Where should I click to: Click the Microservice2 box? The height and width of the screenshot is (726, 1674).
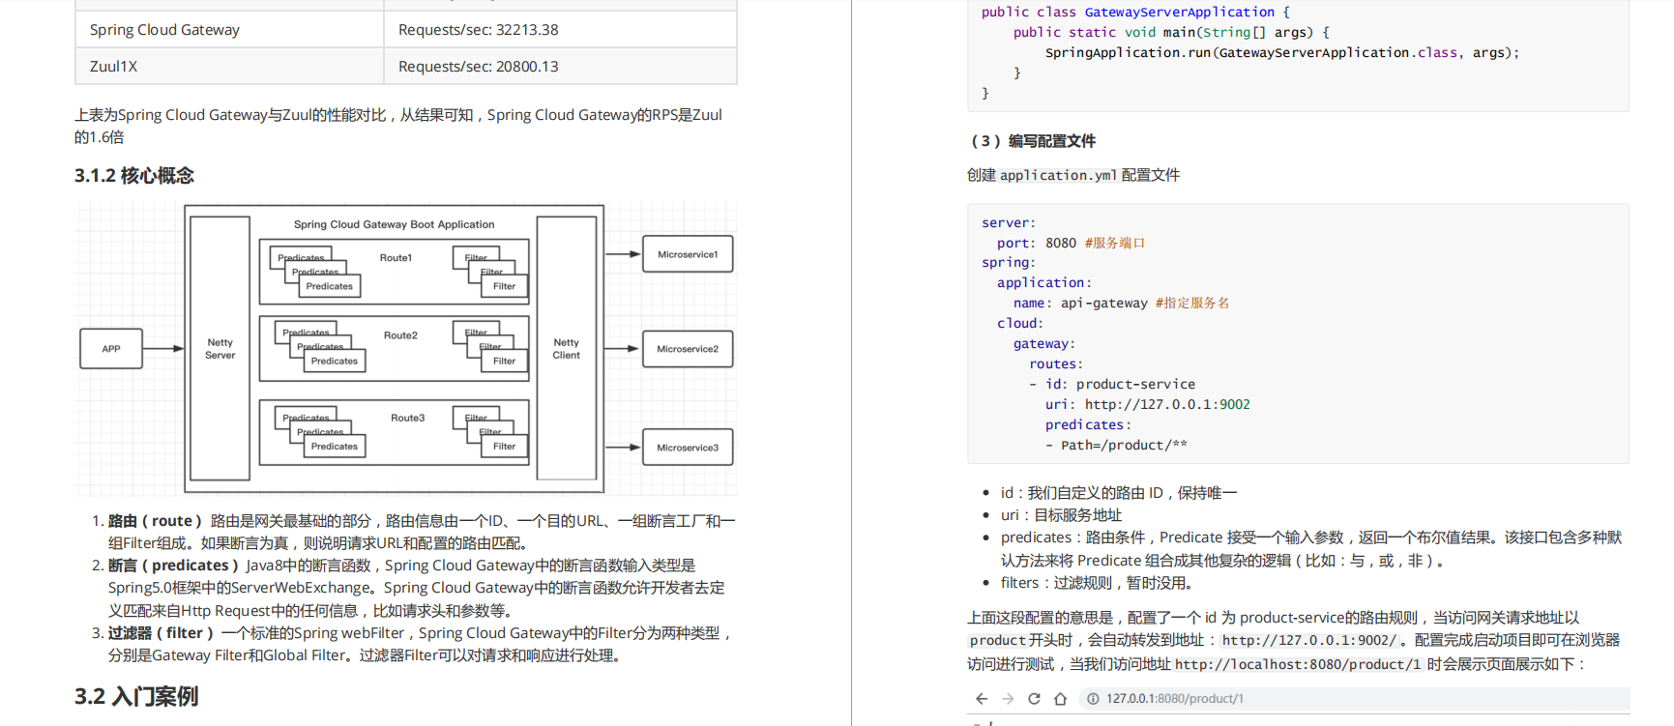click(688, 349)
